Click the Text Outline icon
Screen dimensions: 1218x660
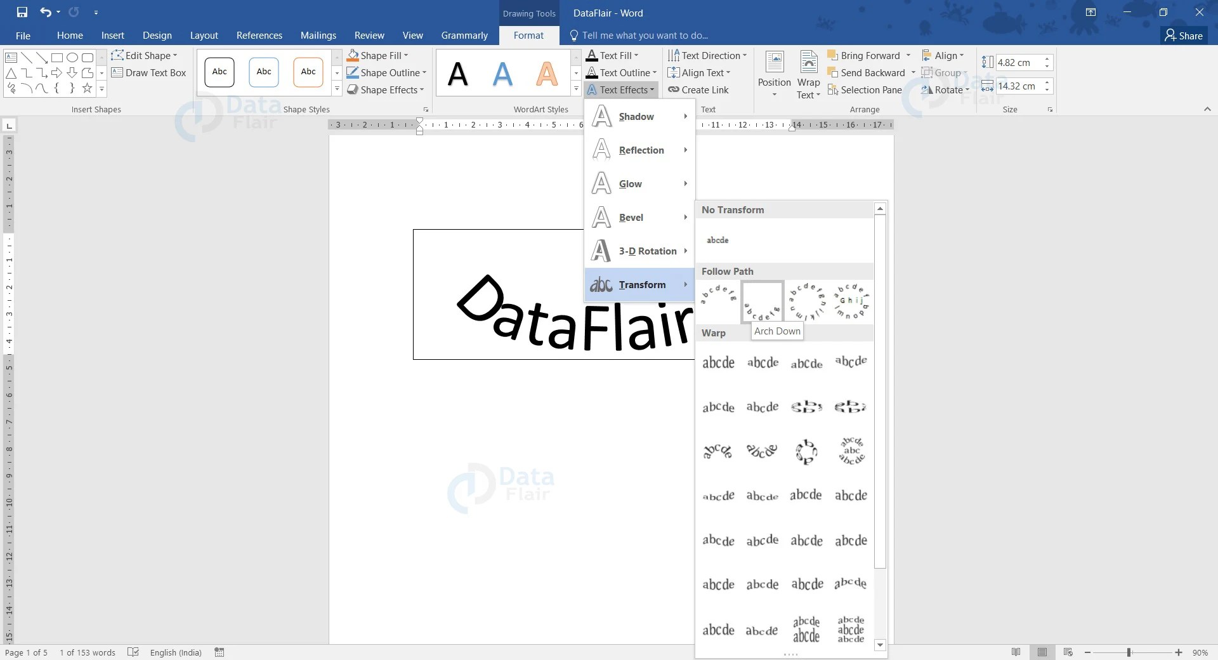pyautogui.click(x=591, y=72)
